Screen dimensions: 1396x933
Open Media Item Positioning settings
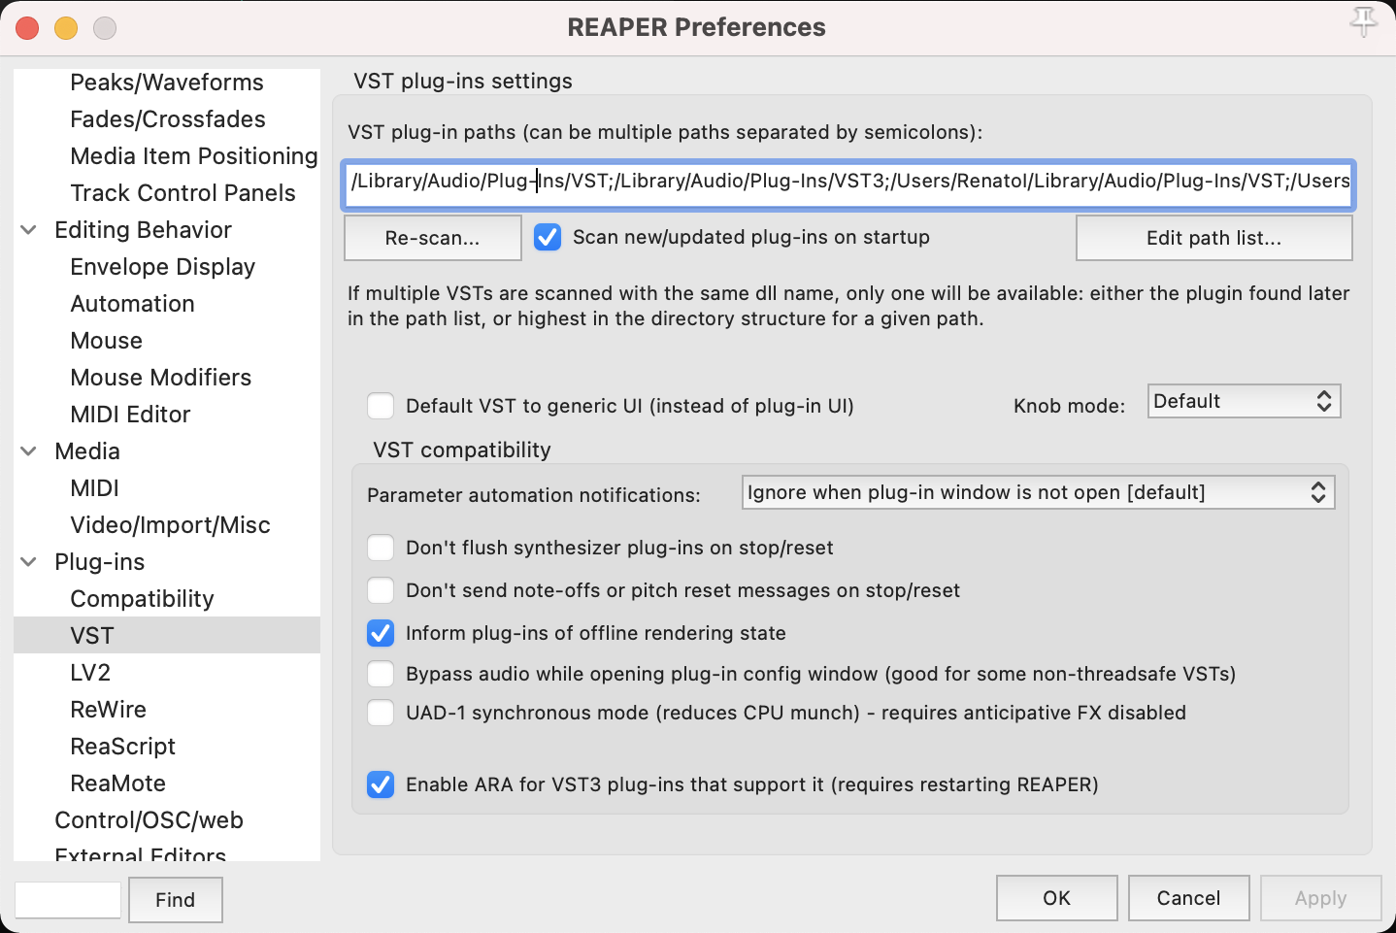194,156
